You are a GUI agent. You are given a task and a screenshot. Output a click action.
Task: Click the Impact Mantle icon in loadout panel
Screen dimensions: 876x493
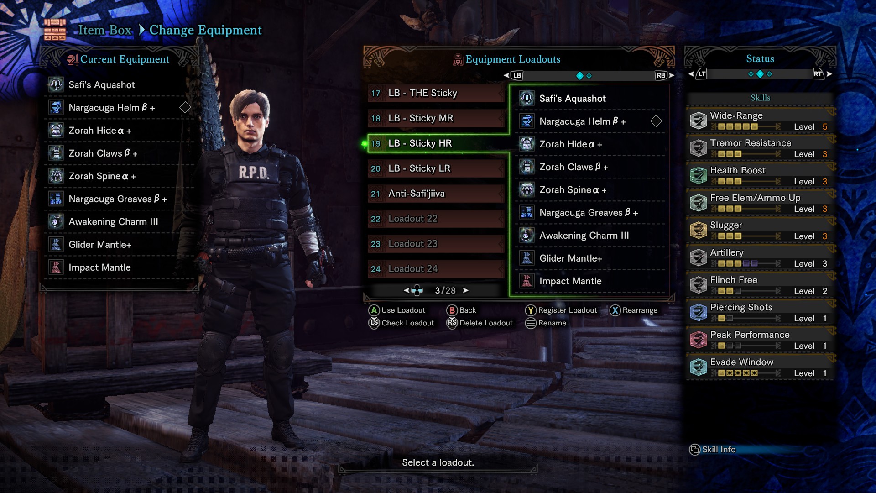point(527,281)
